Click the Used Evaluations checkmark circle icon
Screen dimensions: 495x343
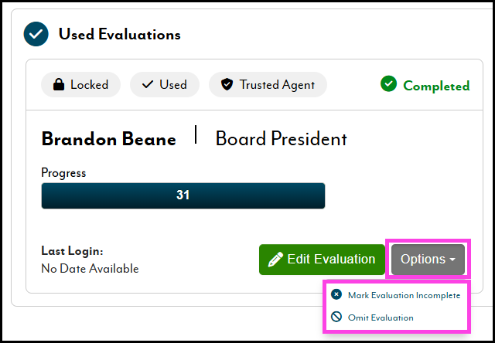[x=35, y=34]
